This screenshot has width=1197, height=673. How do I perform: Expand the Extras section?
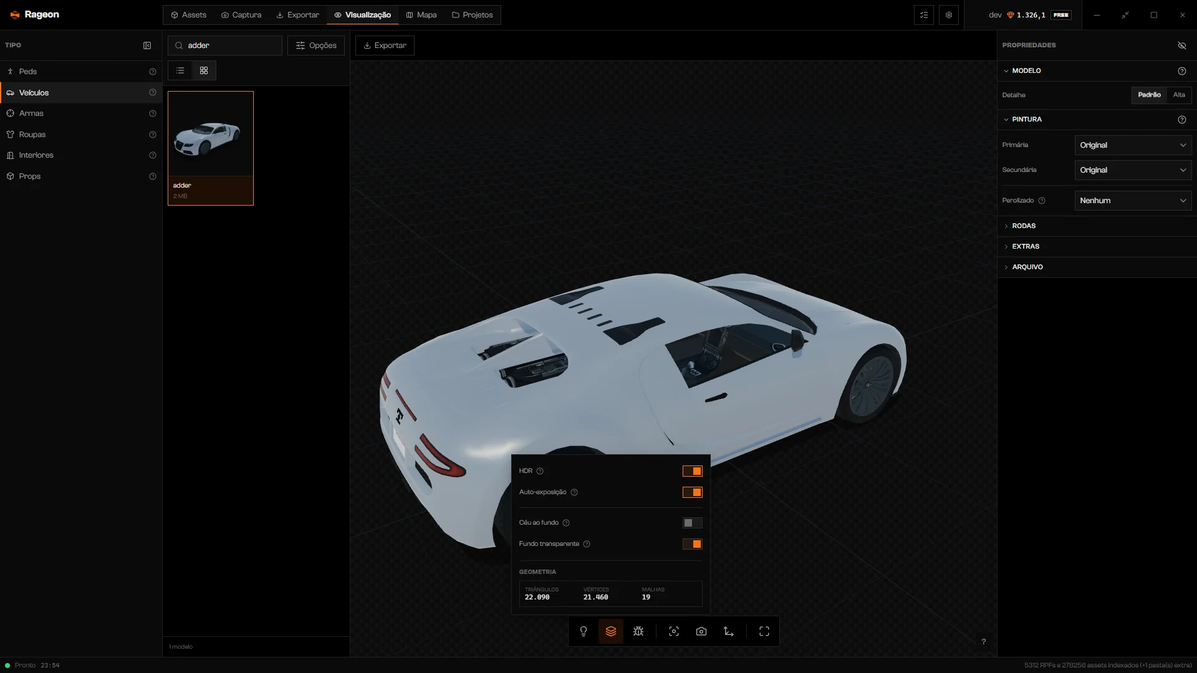click(1097, 247)
